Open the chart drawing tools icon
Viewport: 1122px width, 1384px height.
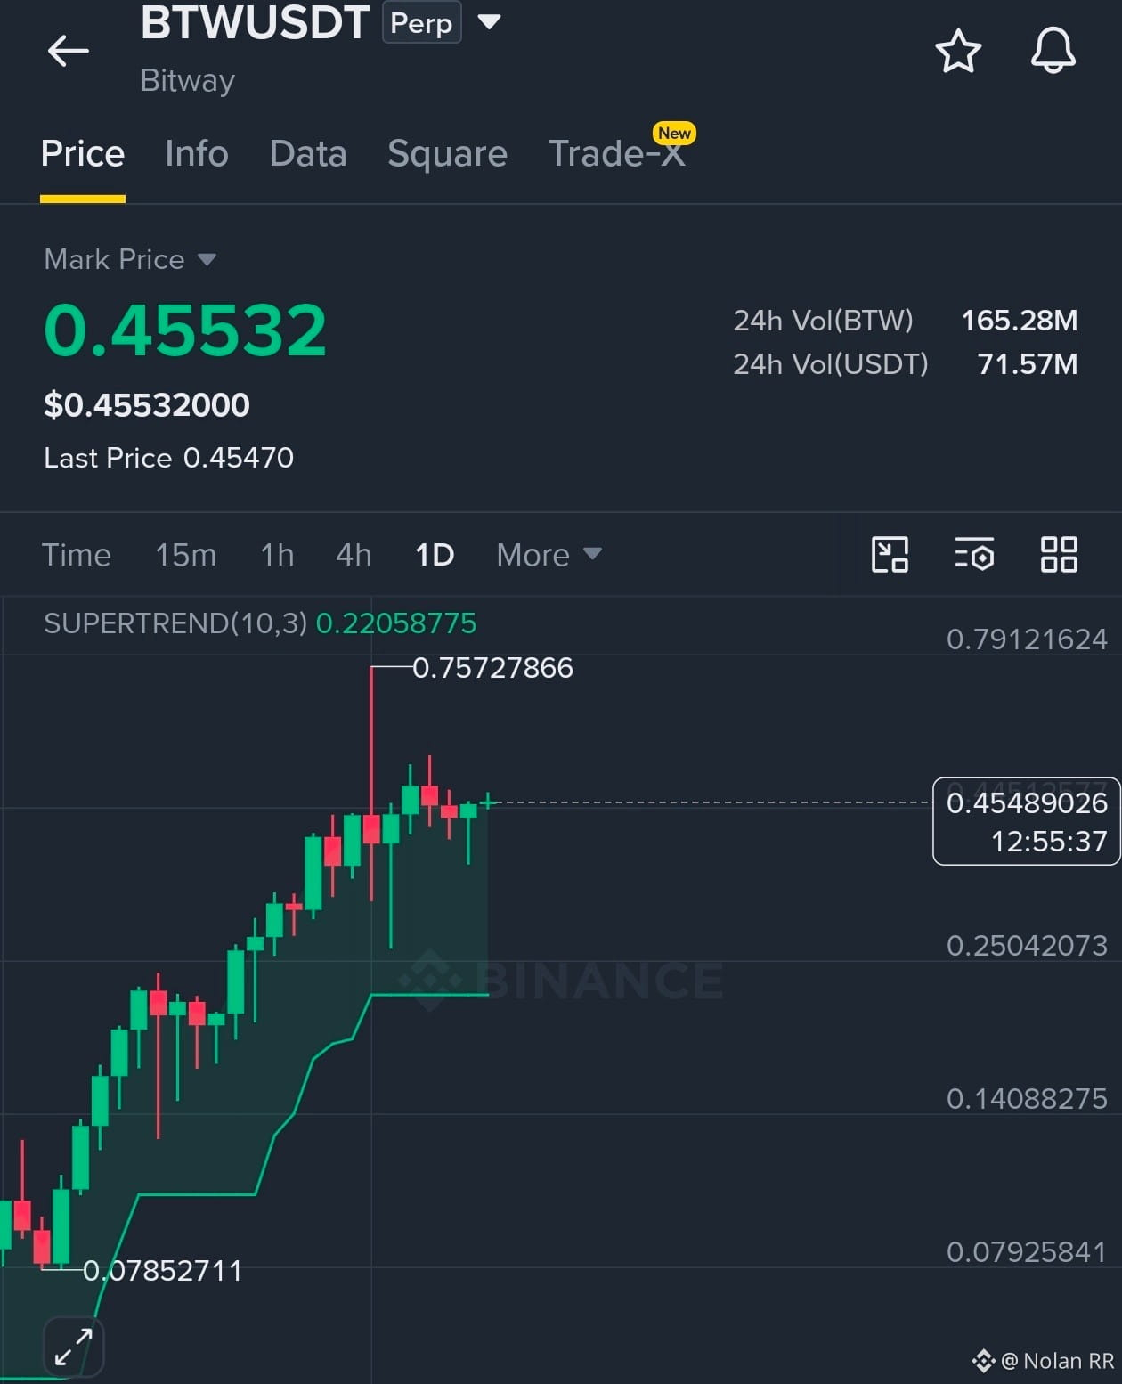[x=890, y=555]
